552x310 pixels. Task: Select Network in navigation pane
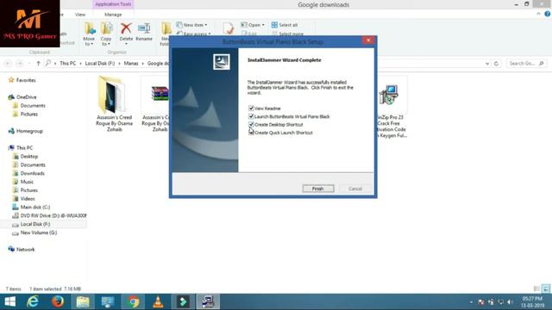(22, 250)
